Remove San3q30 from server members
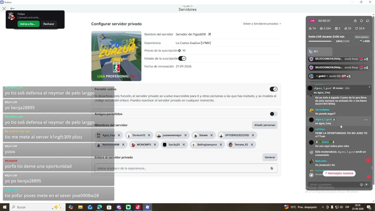Screen dimensions: 375x211 pyautogui.click(x=184, y=145)
